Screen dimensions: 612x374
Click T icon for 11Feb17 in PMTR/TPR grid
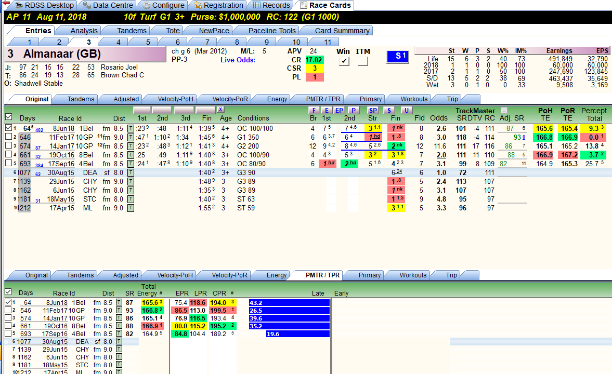pyautogui.click(x=119, y=311)
